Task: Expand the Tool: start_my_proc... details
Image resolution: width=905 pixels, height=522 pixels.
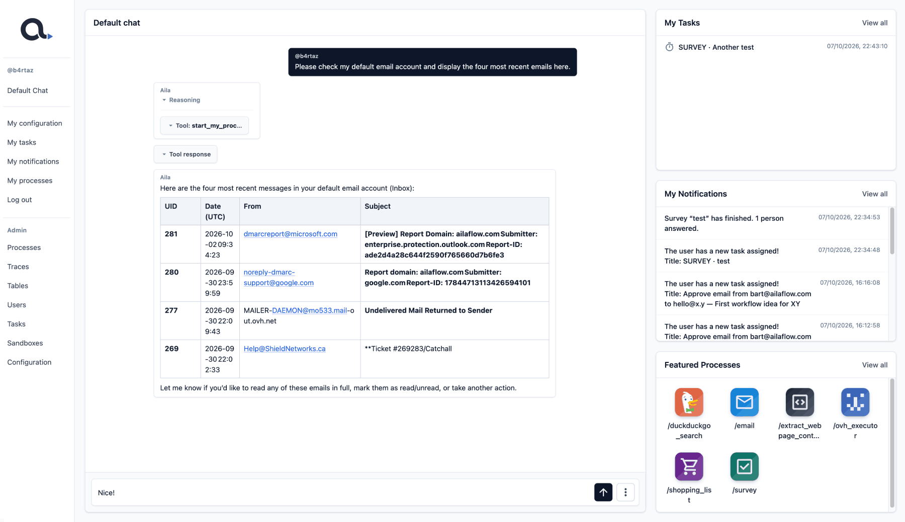Action: [x=205, y=125]
